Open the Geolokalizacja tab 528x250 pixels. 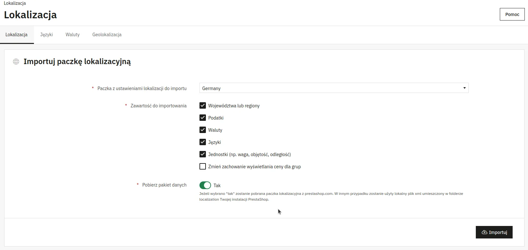pos(107,35)
